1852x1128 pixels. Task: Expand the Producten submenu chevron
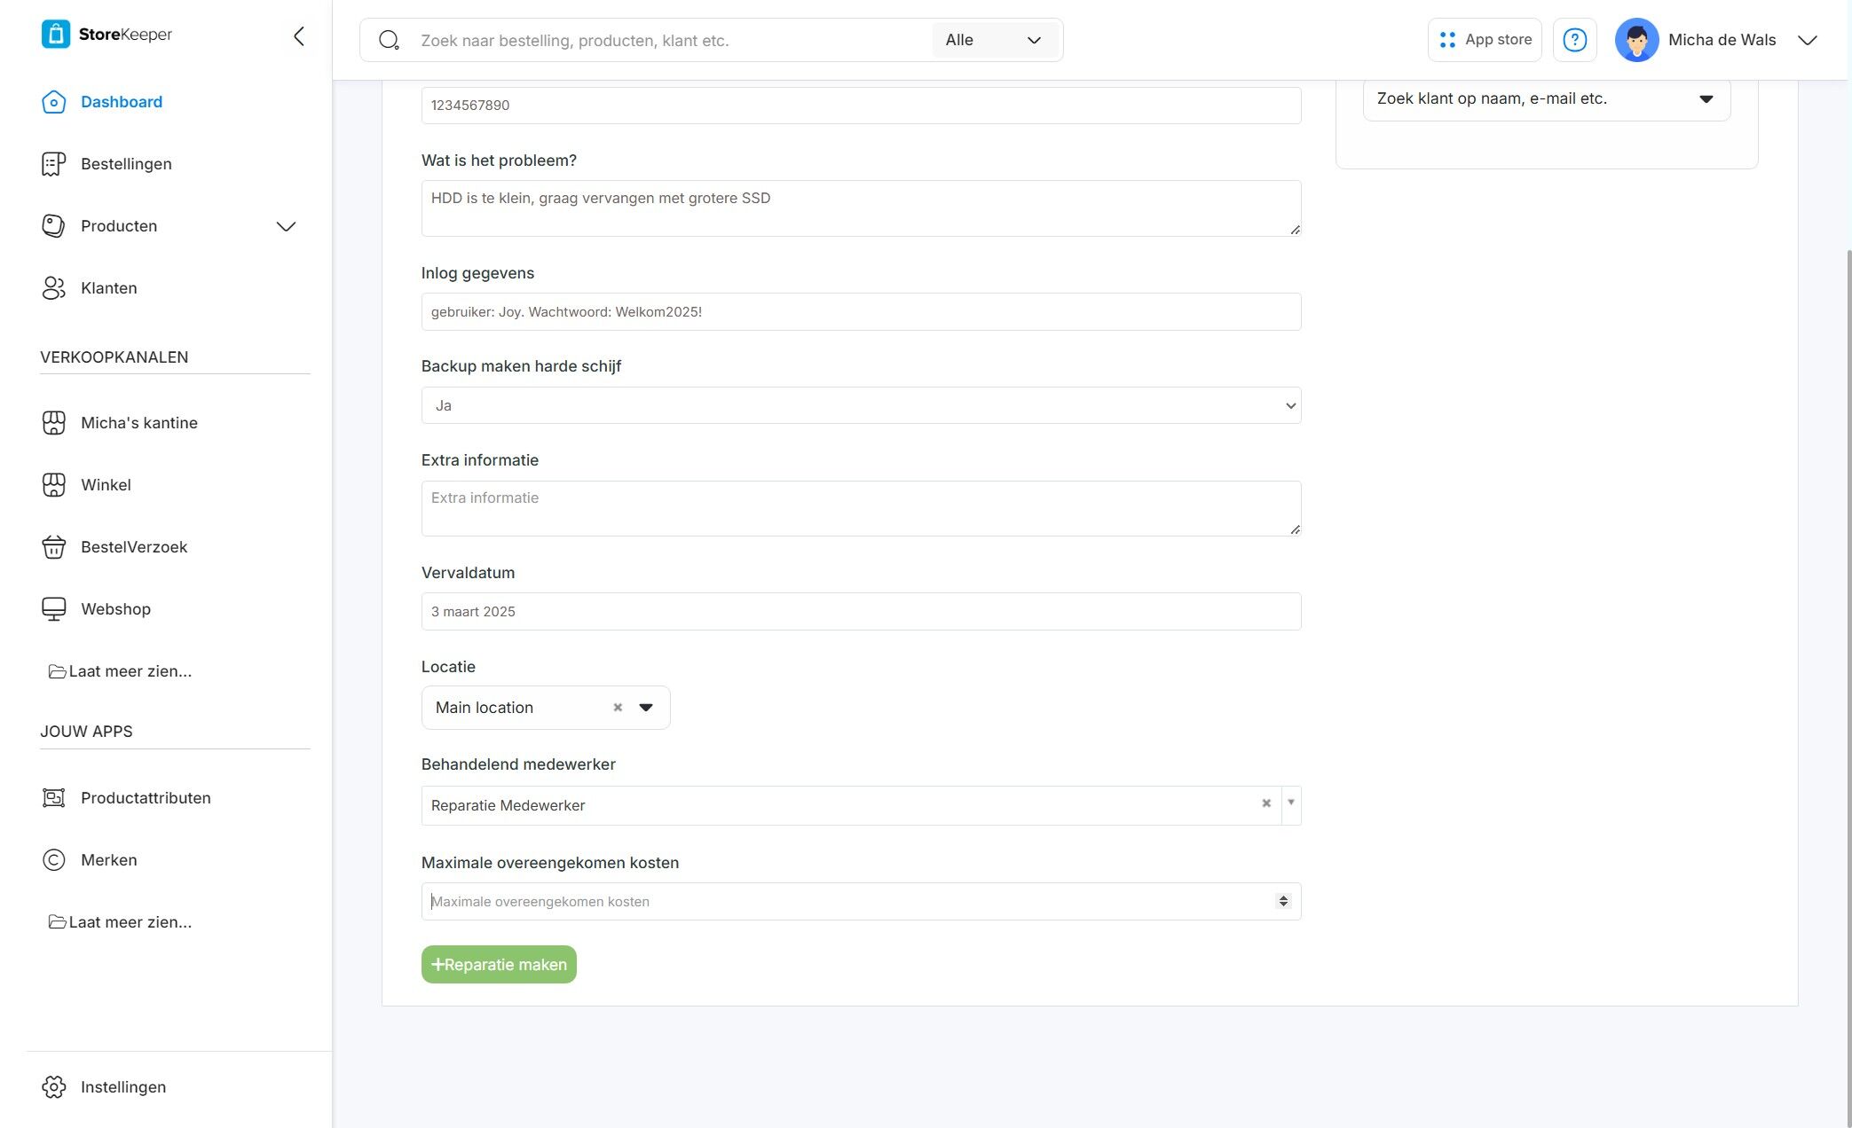(x=286, y=226)
